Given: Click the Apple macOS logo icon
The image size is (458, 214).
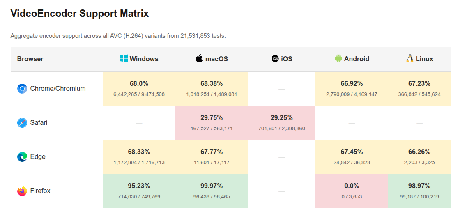Looking at the screenshot, I should click(x=199, y=59).
